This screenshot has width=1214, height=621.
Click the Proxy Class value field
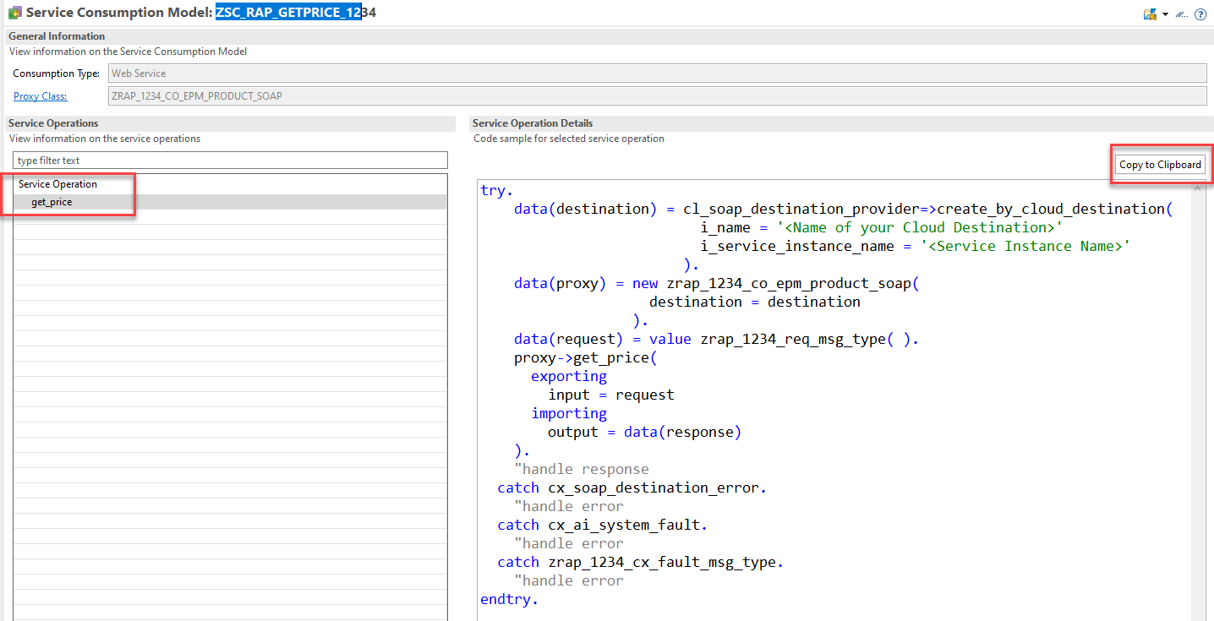(x=658, y=96)
